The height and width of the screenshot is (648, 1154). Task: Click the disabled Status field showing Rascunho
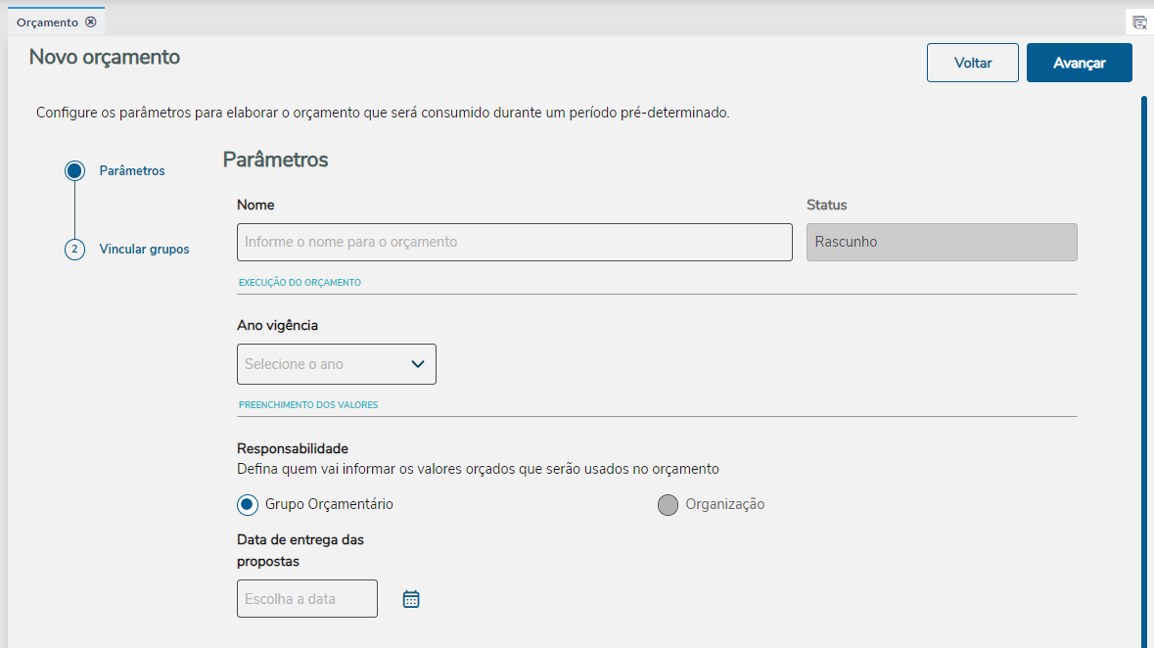[941, 242]
